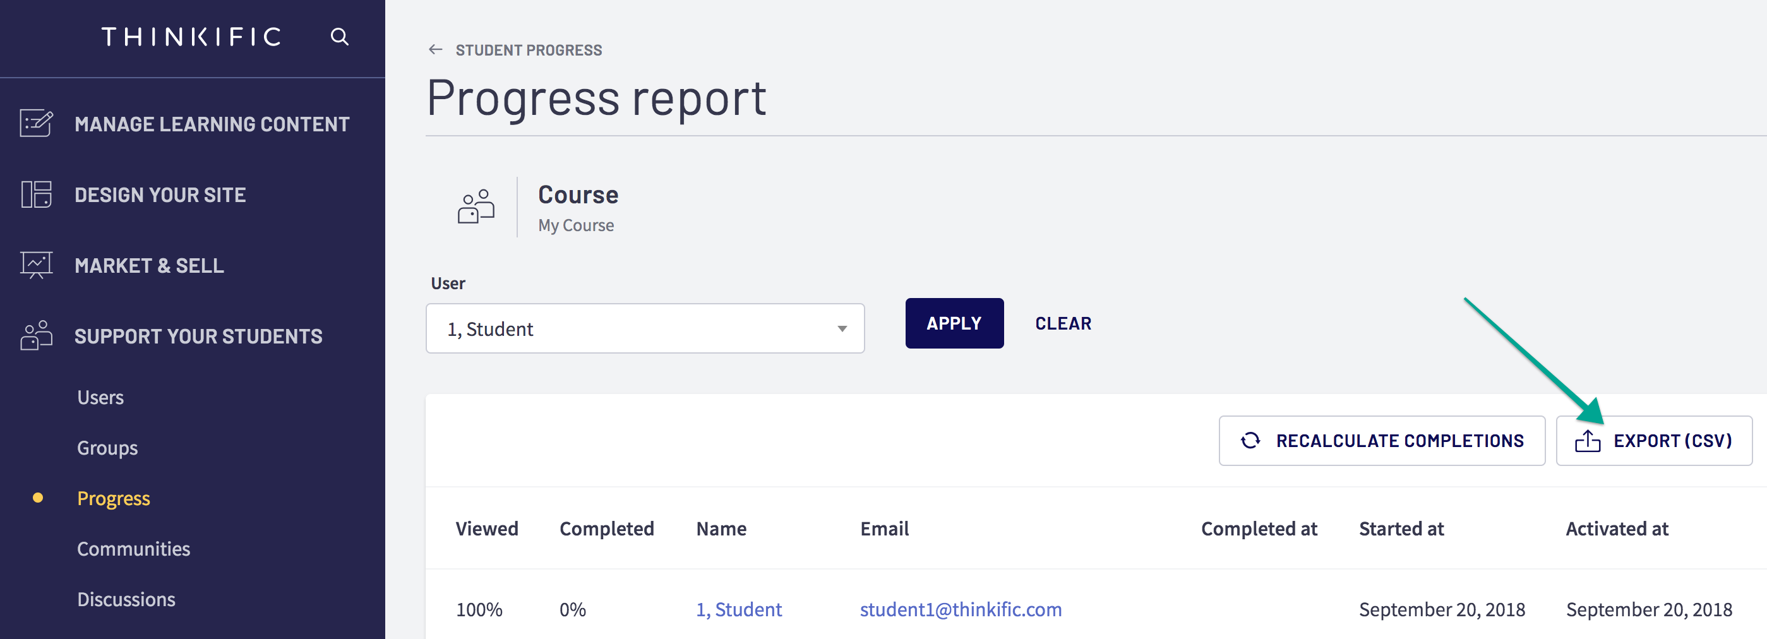Viewport: 1767px width, 639px height.
Task: Click the student1@thinkific.com email link
Action: pos(961,609)
